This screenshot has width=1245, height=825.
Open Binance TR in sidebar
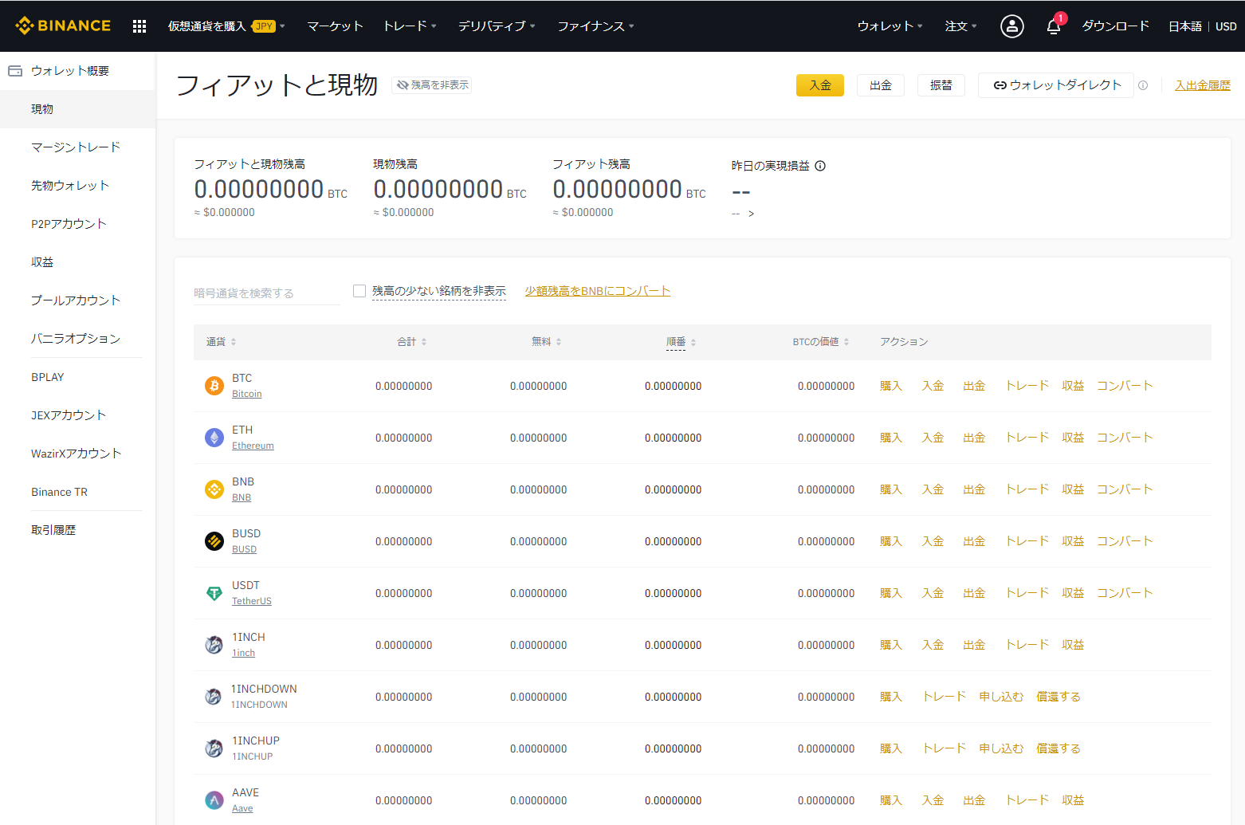click(77, 492)
